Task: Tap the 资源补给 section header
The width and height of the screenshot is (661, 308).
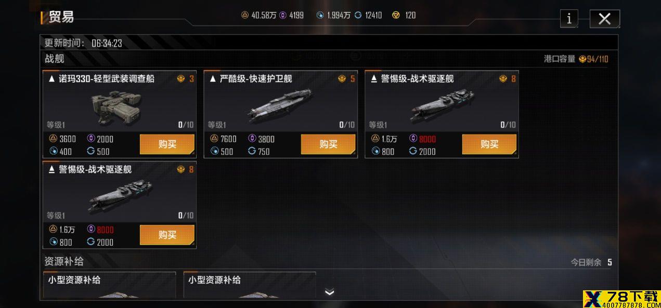Action: pyautogui.click(x=64, y=261)
